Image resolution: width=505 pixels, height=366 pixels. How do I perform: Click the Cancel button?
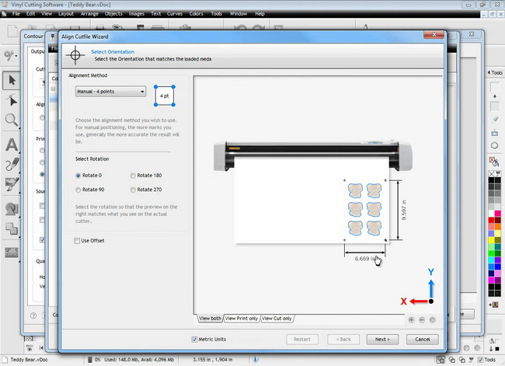pyautogui.click(x=423, y=340)
